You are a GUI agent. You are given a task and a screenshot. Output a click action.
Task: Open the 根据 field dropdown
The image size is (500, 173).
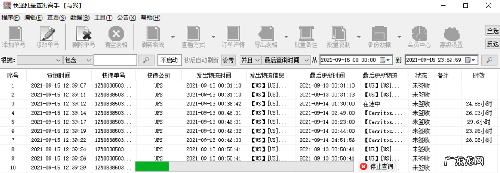pos(40,60)
